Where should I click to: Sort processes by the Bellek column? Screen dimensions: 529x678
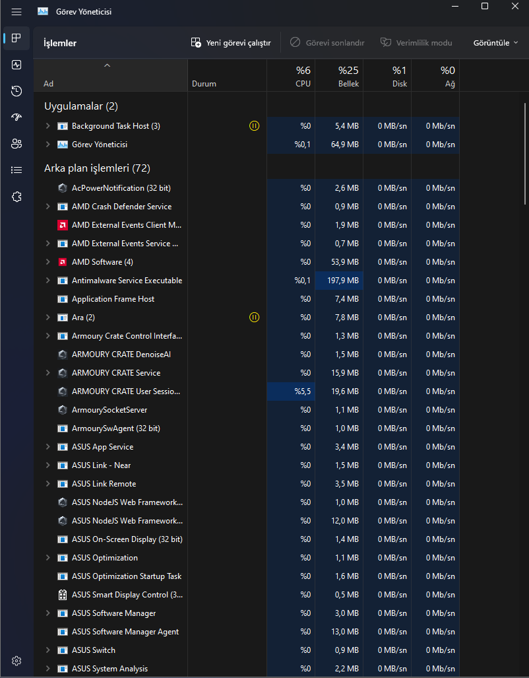[339, 75]
